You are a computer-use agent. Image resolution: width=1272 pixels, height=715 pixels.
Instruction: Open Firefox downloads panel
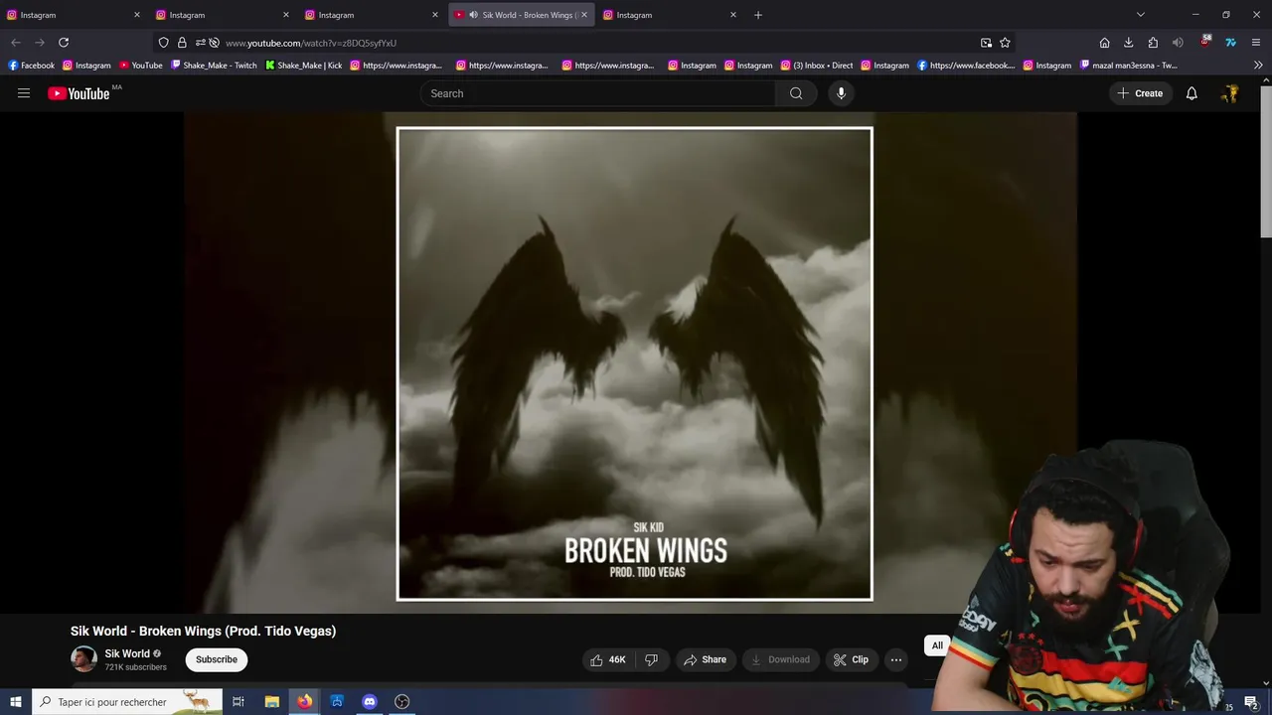1129,43
